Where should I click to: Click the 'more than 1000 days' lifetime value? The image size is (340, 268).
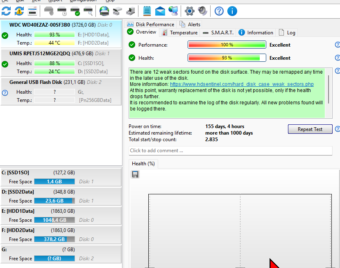pos(229,133)
